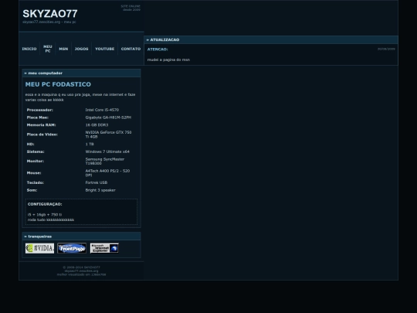The height and width of the screenshot is (313, 417).
Task: Click the NVIDIA badge image
Action: (x=39, y=248)
